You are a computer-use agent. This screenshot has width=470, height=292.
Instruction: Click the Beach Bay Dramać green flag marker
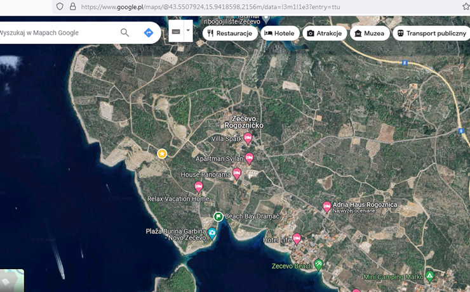[218, 217]
